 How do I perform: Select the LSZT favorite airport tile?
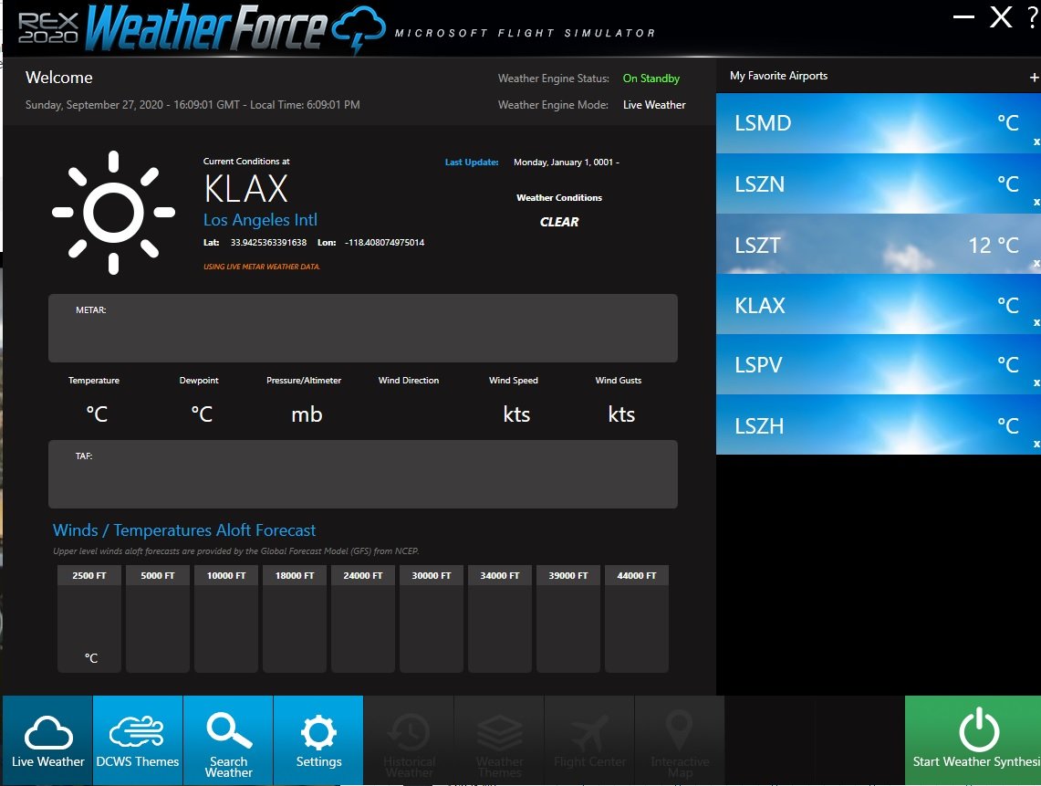(x=879, y=244)
